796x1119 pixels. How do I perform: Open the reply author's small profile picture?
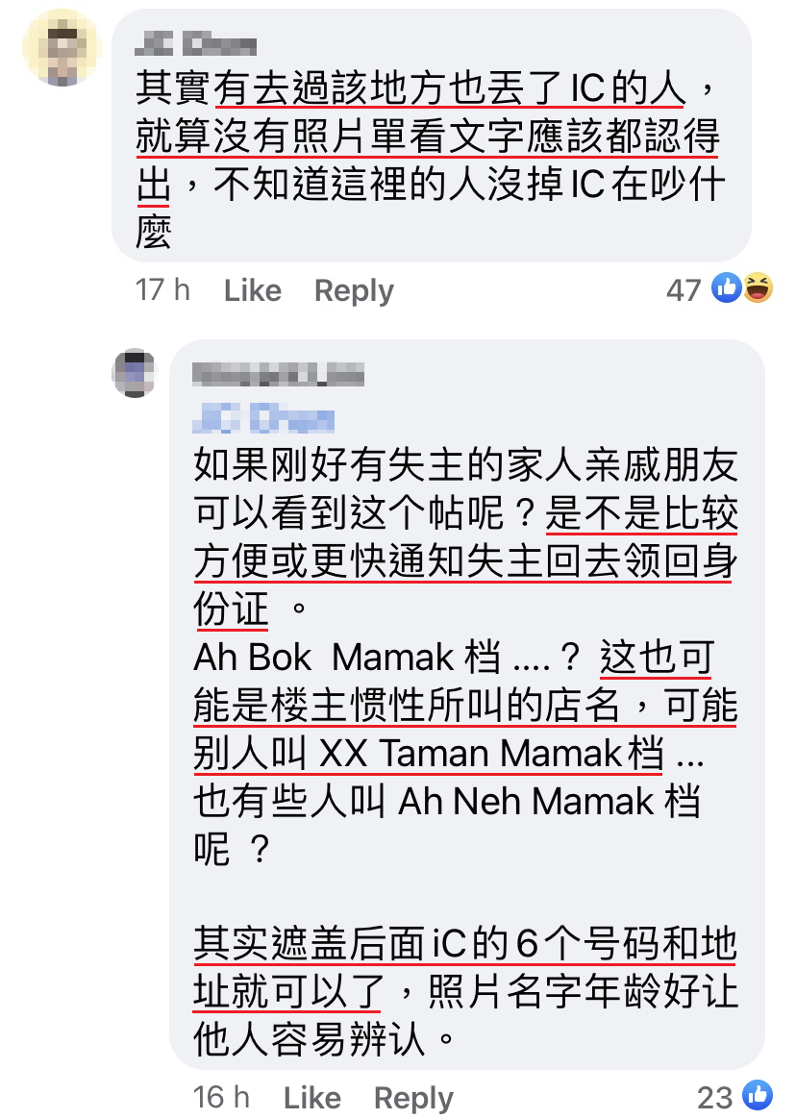click(135, 373)
